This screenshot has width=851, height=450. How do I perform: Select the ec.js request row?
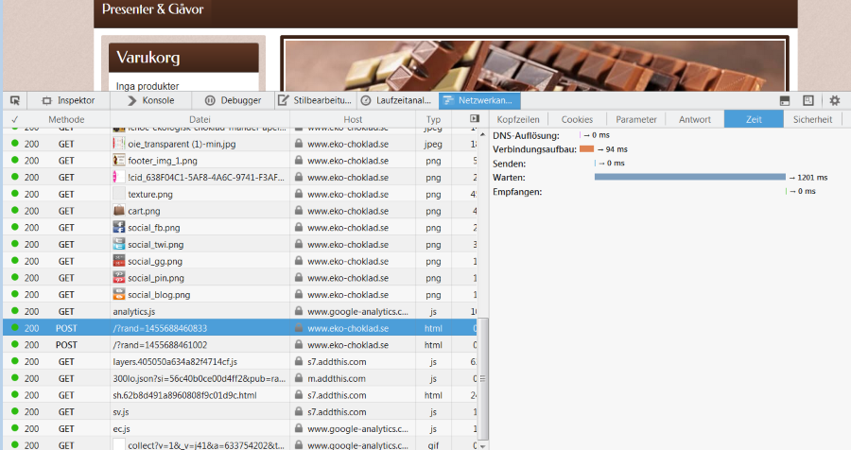click(x=240, y=429)
